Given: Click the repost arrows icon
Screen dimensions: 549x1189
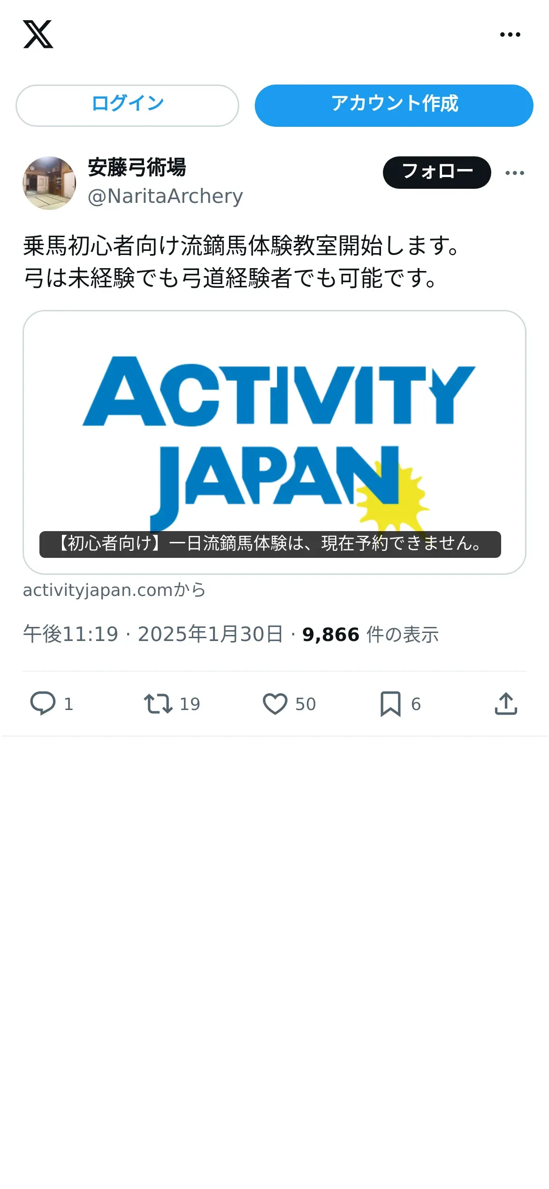Looking at the screenshot, I should point(158,703).
